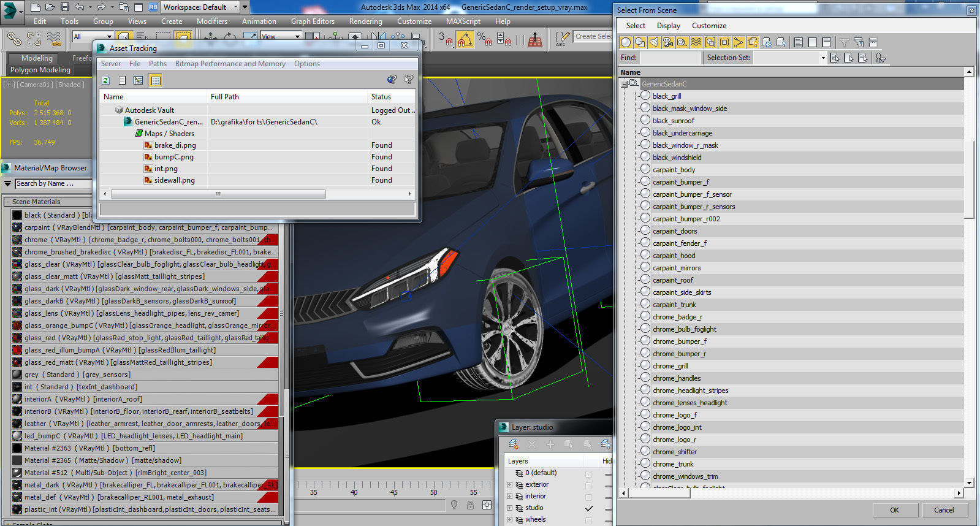The height and width of the screenshot is (526, 980).
Task: Open the Paths menu in Asset Tracking
Action: tap(158, 64)
